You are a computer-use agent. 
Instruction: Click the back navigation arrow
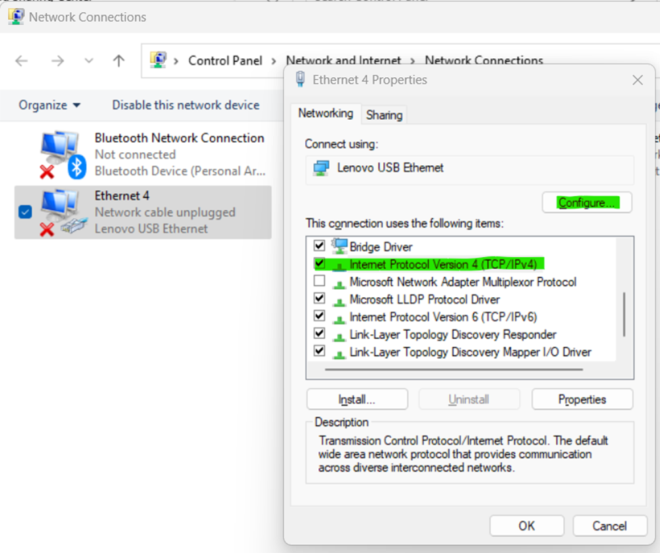[x=22, y=61]
